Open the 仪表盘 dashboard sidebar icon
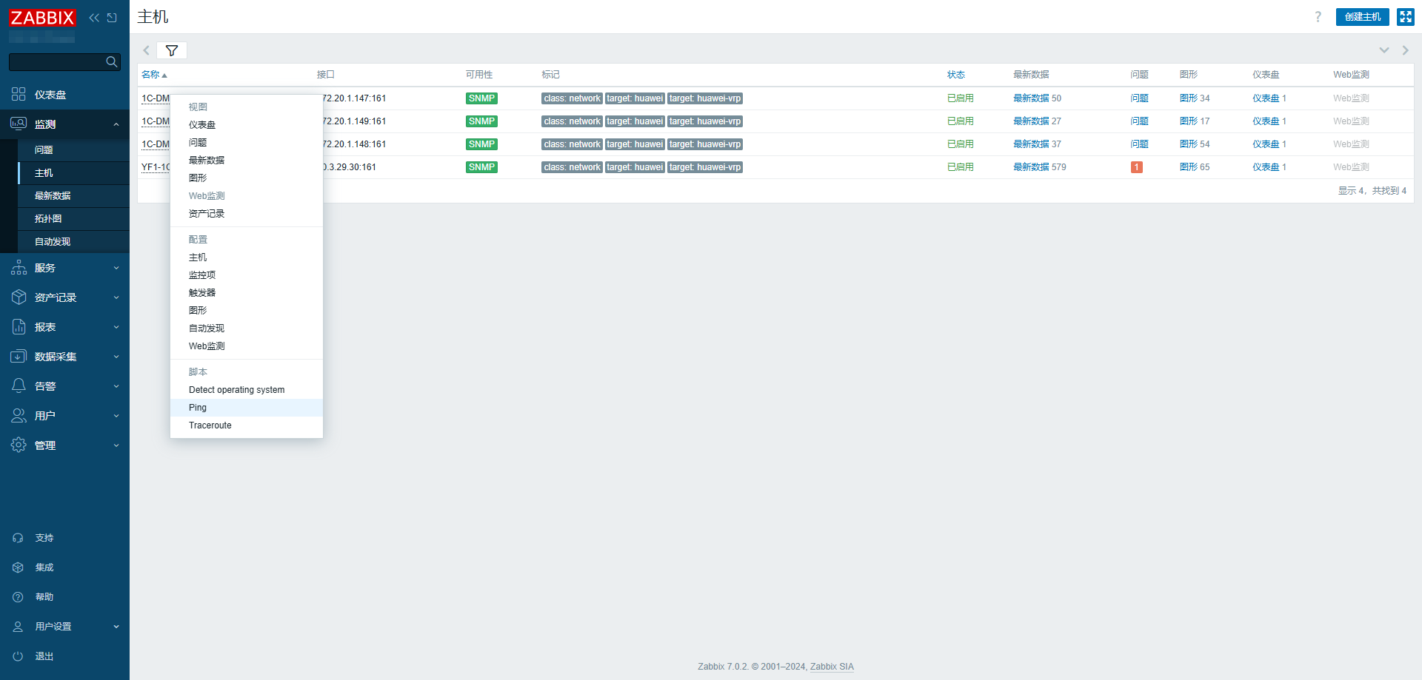Screen dimensions: 1422x680 19,94
